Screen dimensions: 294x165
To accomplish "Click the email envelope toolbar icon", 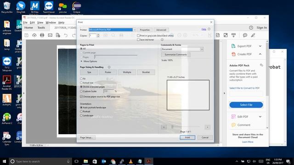I will (50, 35).
